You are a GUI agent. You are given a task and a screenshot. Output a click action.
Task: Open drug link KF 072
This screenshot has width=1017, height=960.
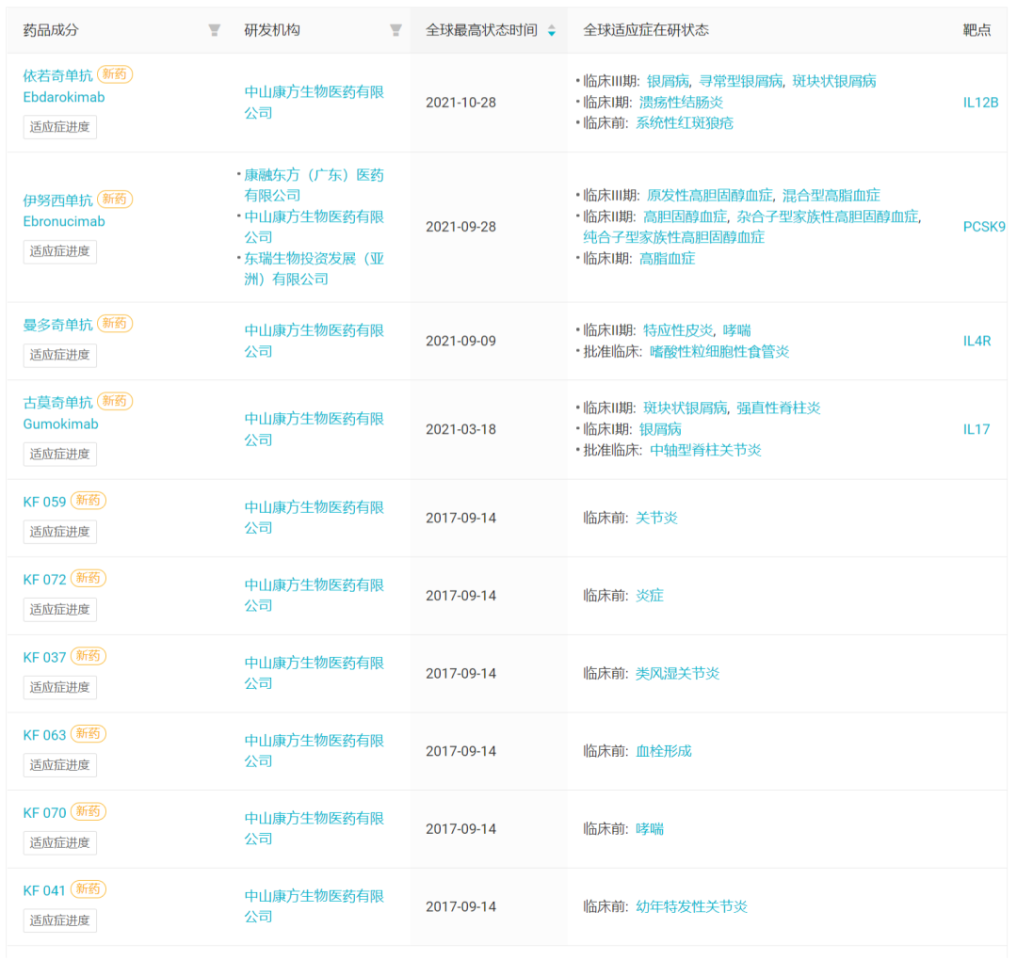(44, 580)
